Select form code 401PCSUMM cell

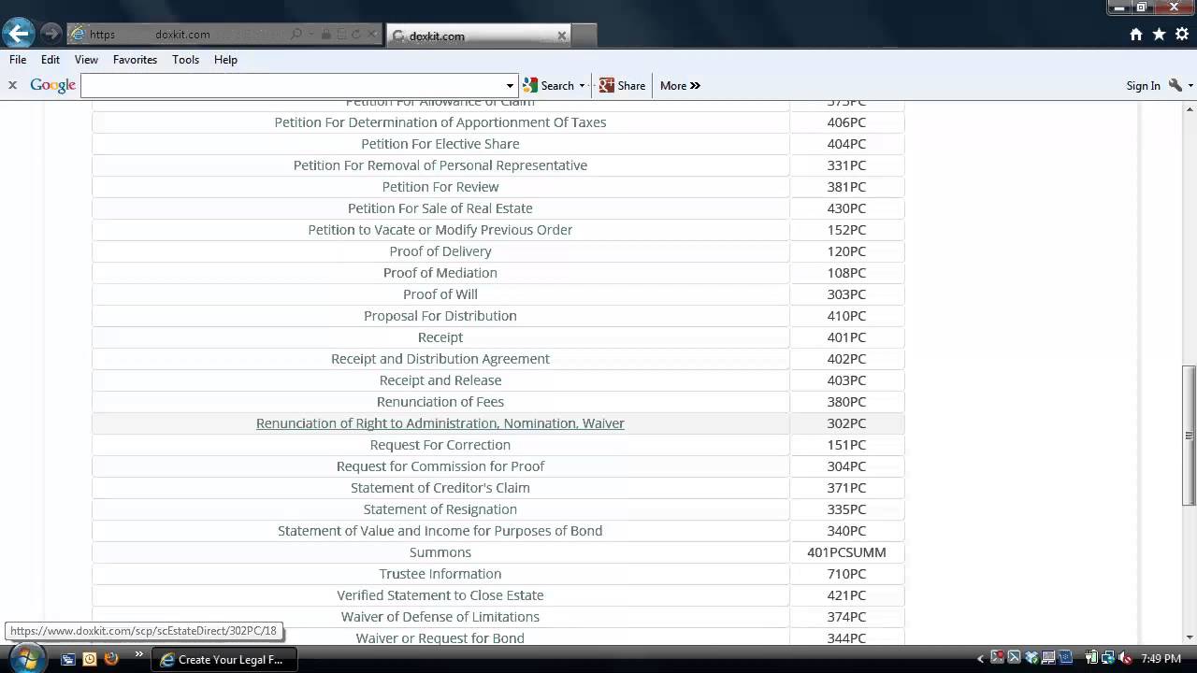coord(846,552)
